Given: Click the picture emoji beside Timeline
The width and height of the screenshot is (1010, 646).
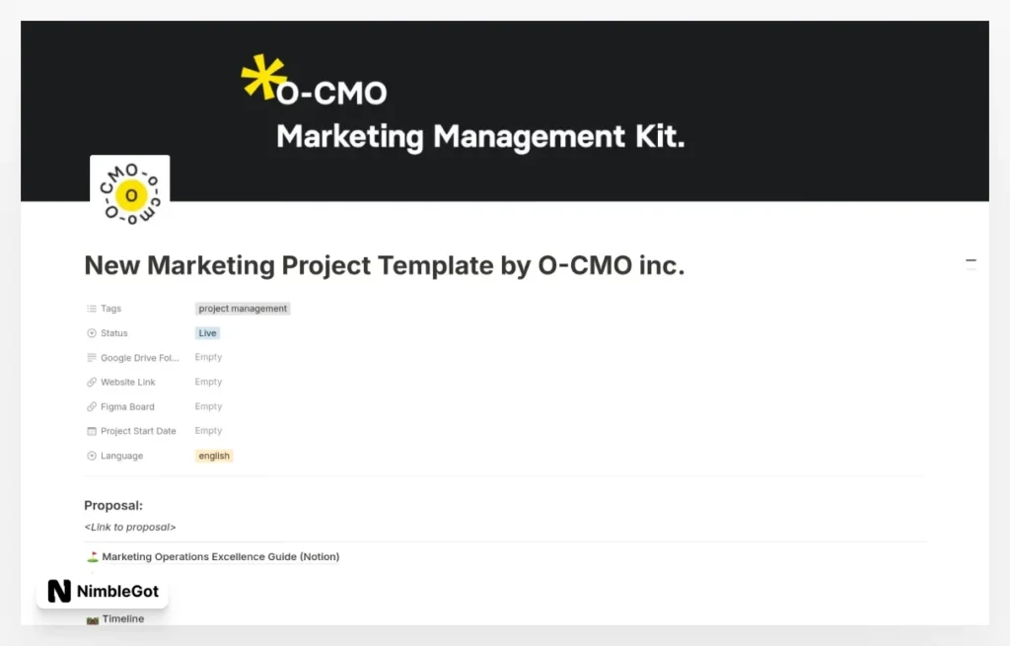Looking at the screenshot, I should pyautogui.click(x=92, y=618).
